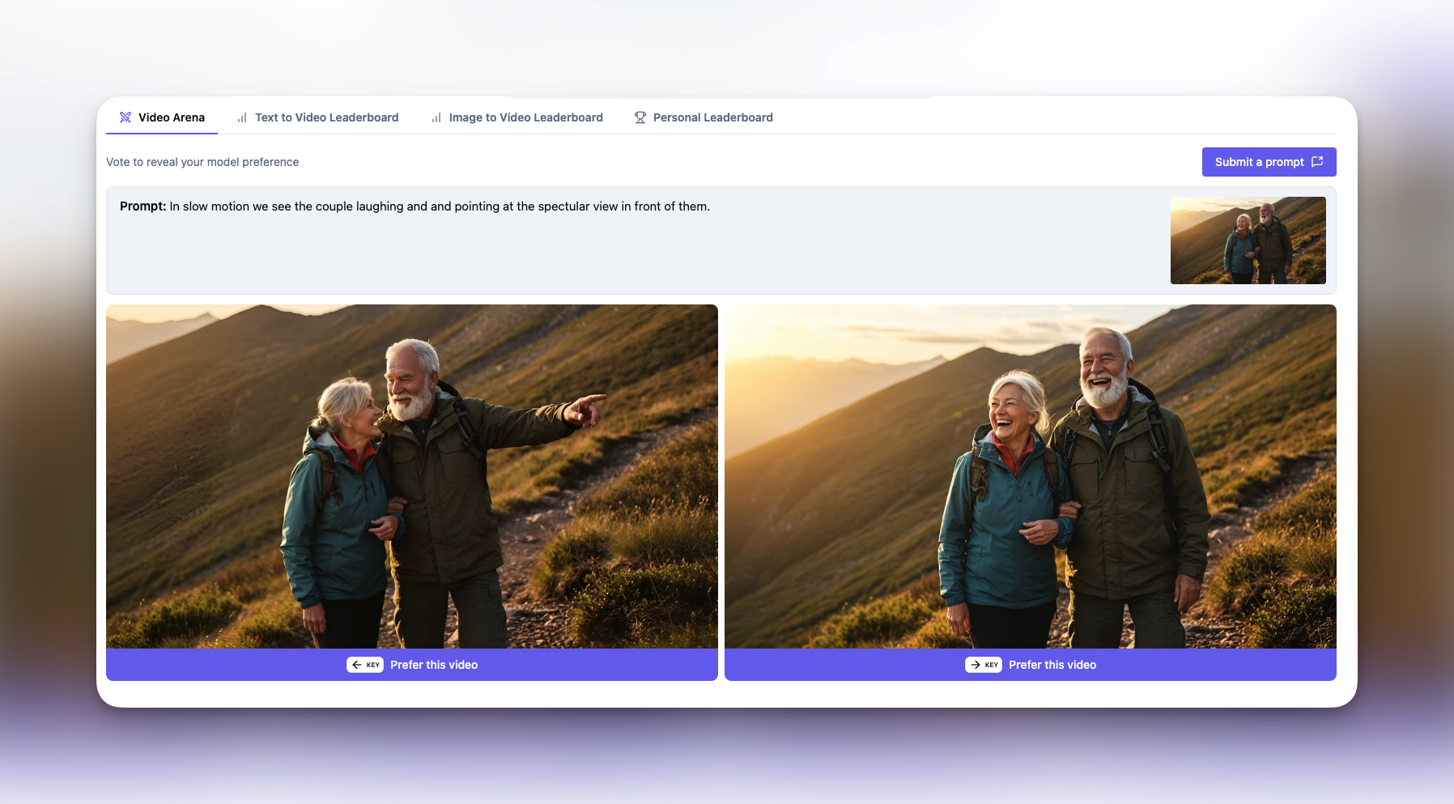The image size is (1454, 804).
Task: Open the Image to Video Leaderboard tab
Action: 525,117
